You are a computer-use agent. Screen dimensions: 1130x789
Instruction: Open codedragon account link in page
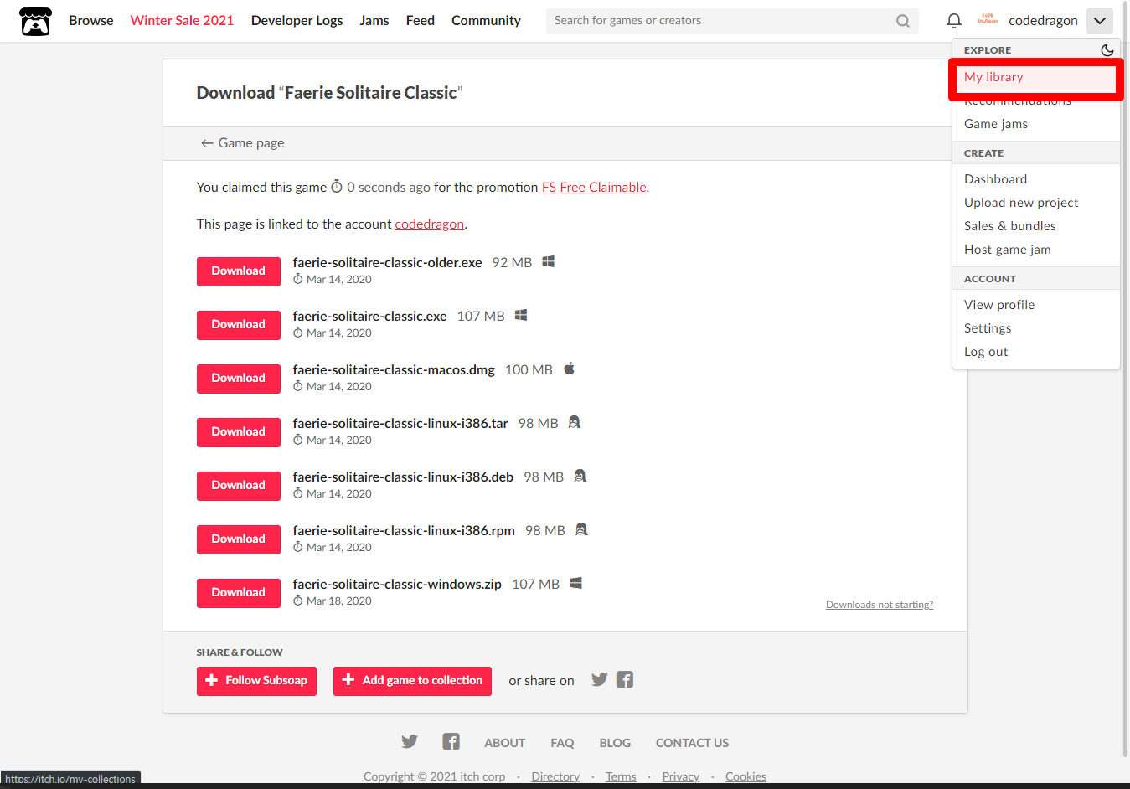[430, 224]
